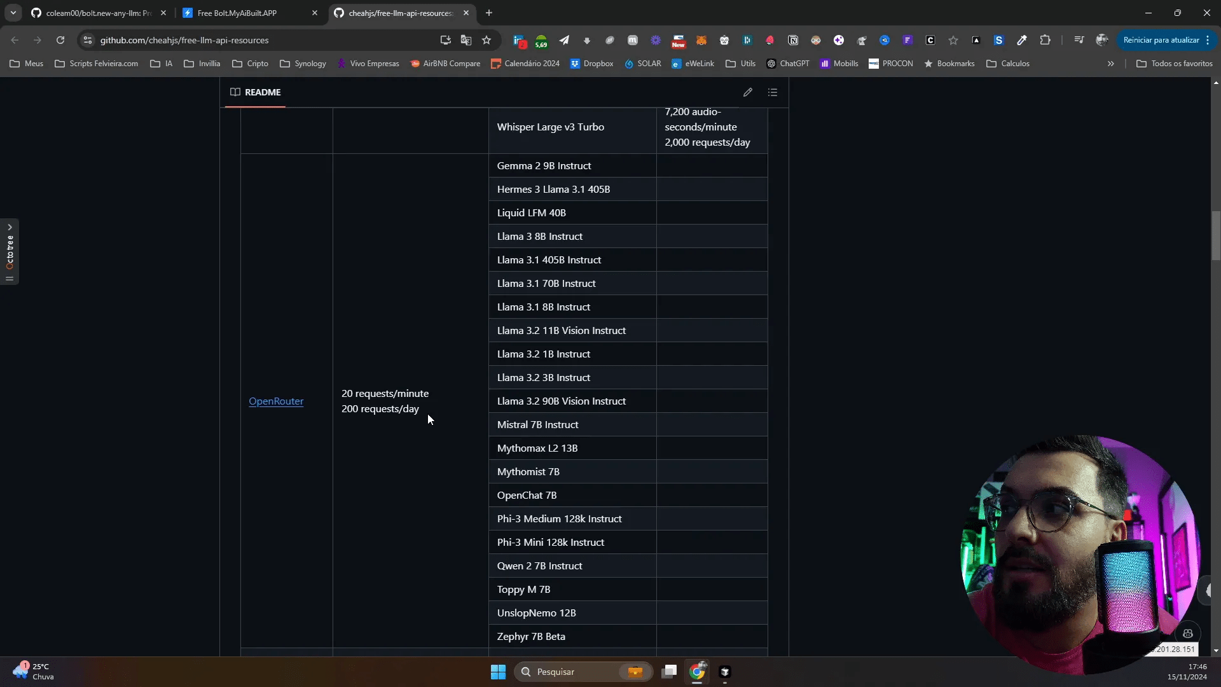
Task: Open the Scripts Felvieira.com bookmark folder
Action: pyautogui.click(x=97, y=64)
